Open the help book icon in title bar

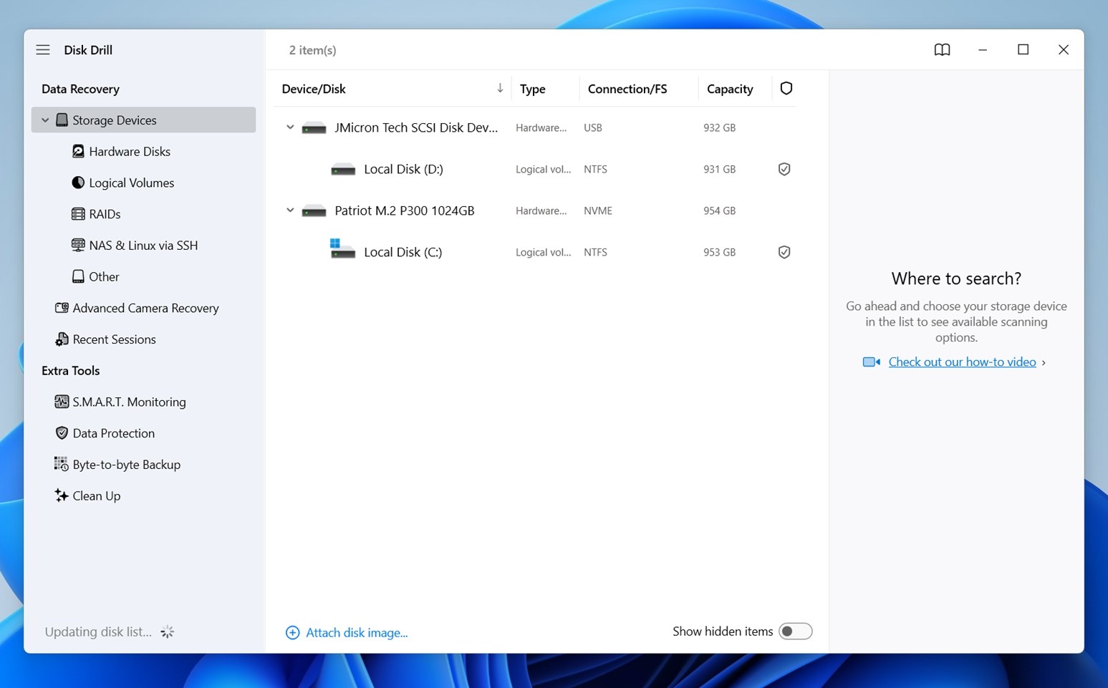[x=942, y=50]
